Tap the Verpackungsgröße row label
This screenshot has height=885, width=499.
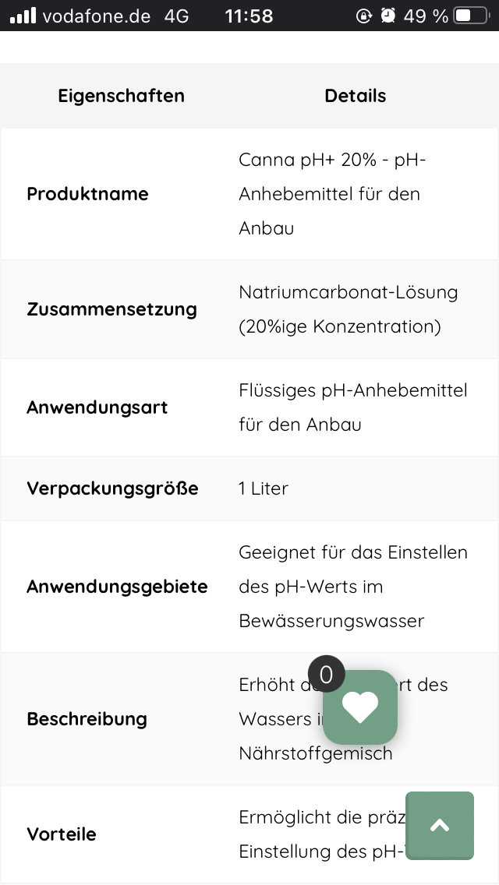112,488
